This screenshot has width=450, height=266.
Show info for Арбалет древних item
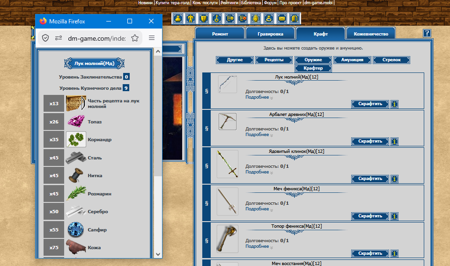(x=395, y=141)
